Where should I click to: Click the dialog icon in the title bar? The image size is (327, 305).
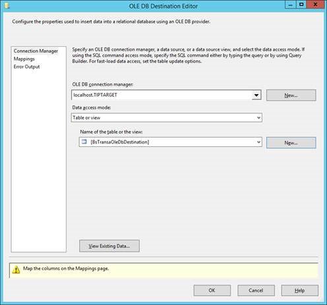7,6
